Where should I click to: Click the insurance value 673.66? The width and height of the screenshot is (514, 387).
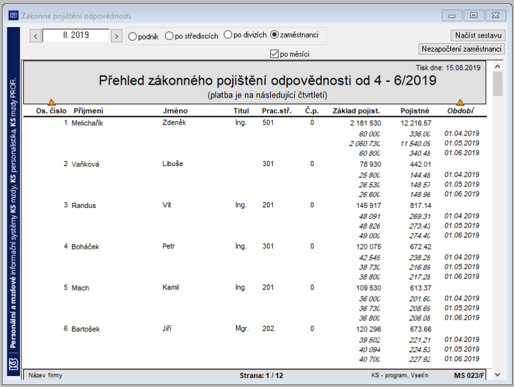[x=420, y=329]
